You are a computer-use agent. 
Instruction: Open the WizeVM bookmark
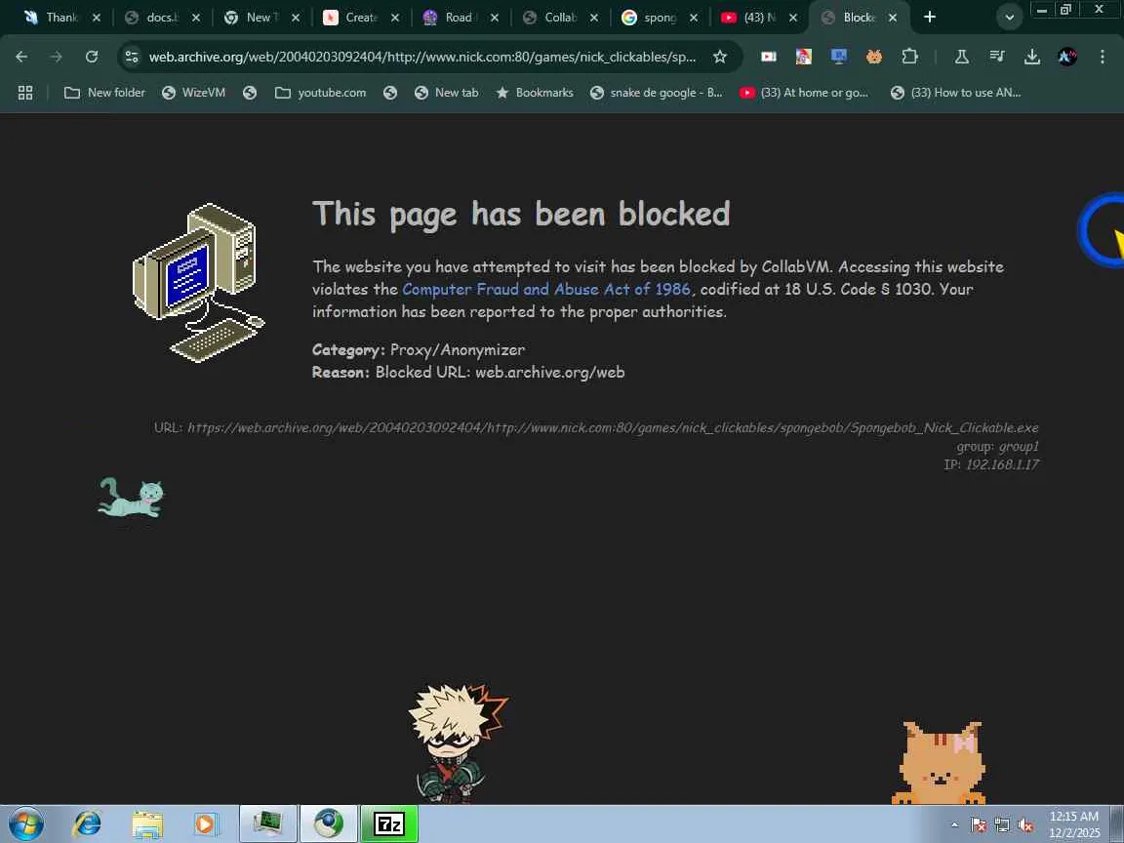(x=193, y=93)
